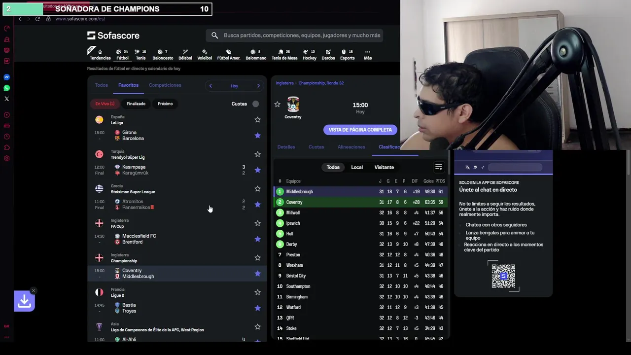Viewport: 631px width, 355px height.
Task: Open the Tenis sport section
Action: click(x=140, y=54)
